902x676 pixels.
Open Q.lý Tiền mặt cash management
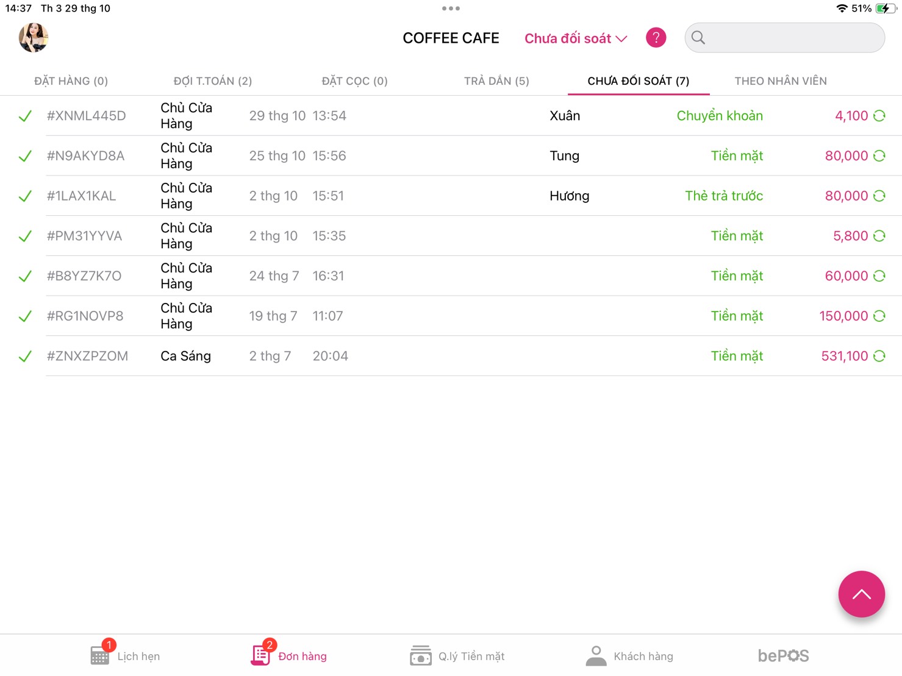pyautogui.click(x=457, y=656)
